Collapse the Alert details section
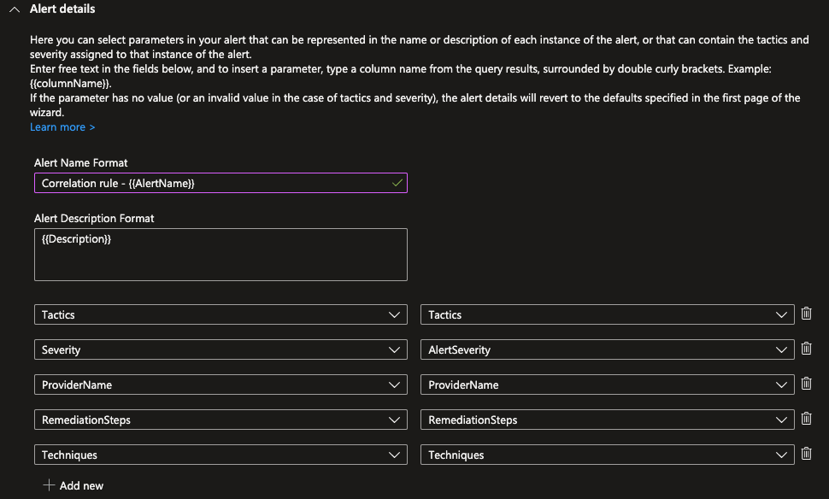 (15, 9)
